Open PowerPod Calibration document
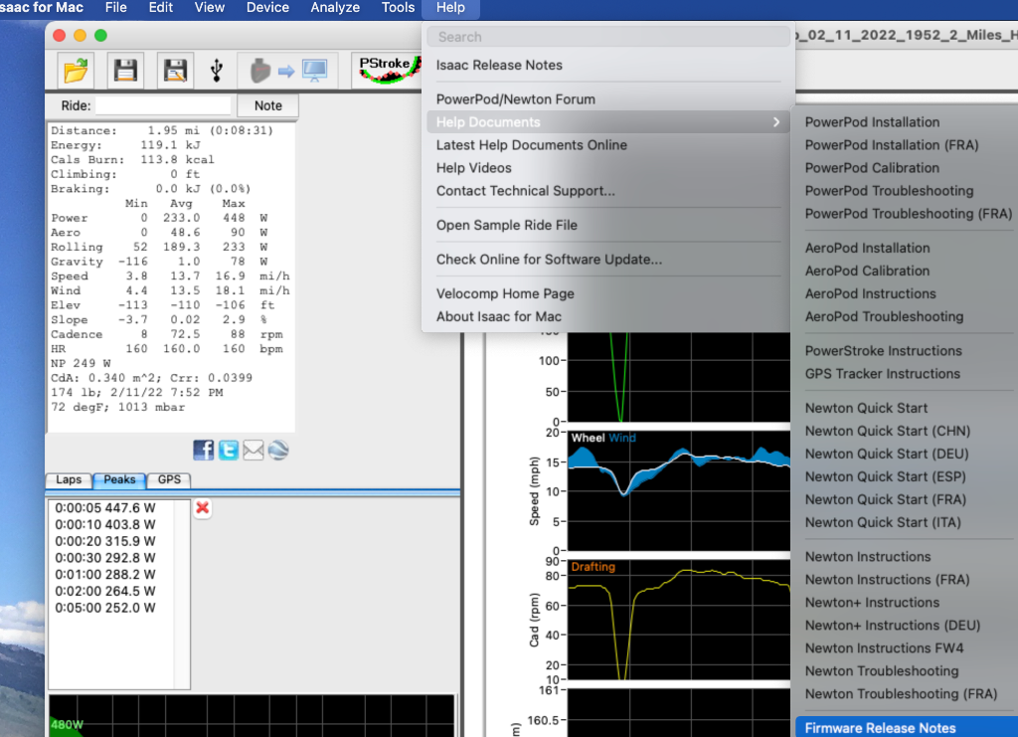The width and height of the screenshot is (1018, 737). [x=872, y=167]
